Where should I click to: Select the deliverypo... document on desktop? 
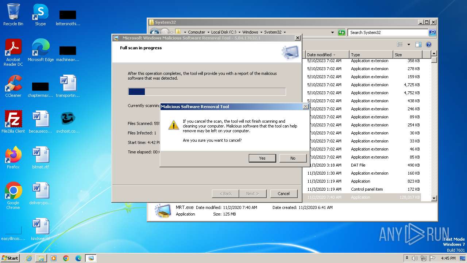tap(40, 194)
